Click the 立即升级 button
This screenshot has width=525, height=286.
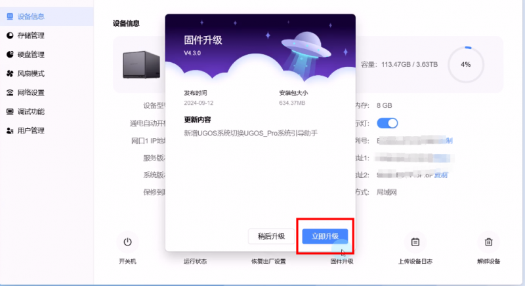[325, 236]
